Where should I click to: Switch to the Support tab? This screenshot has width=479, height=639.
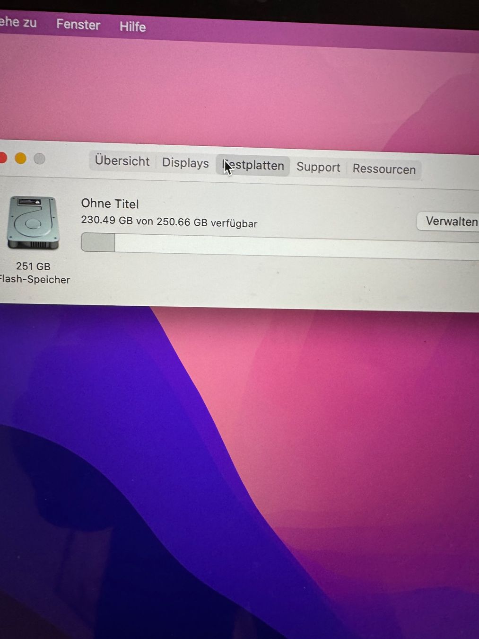coord(318,168)
